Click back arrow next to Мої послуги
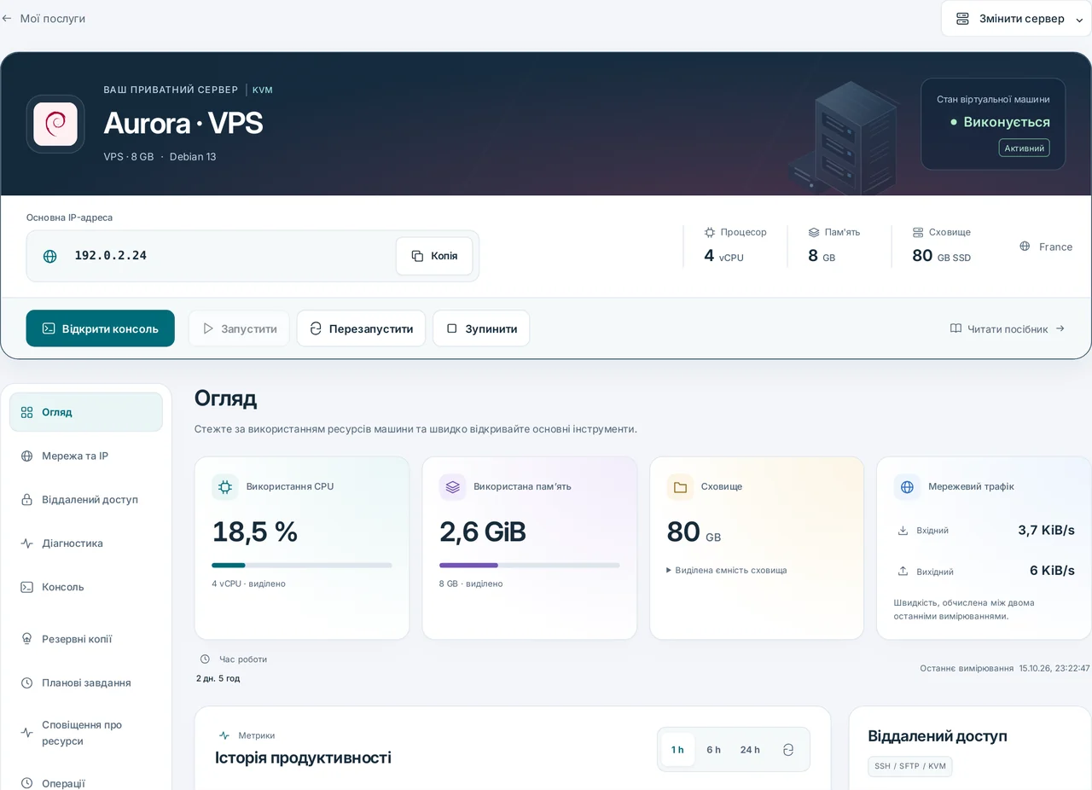Image resolution: width=1092 pixels, height=790 pixels. click(x=7, y=18)
